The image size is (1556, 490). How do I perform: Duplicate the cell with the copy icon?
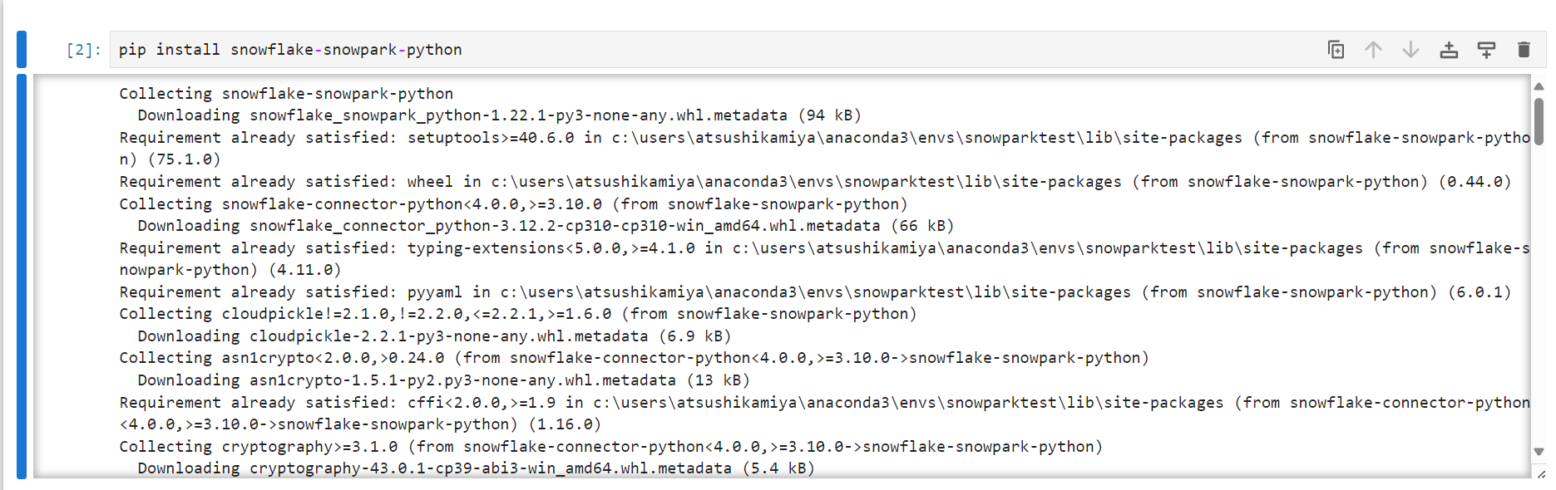coord(1336,50)
